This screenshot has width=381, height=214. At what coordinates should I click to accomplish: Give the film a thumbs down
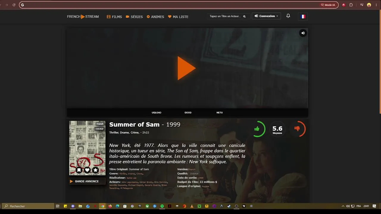pyautogui.click(x=297, y=129)
